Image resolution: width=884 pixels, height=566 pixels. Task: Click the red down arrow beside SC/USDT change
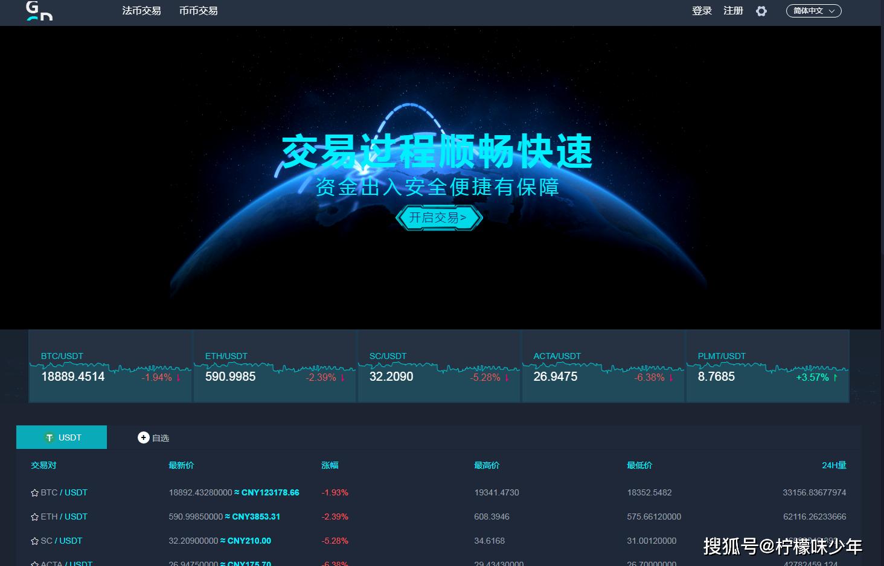click(505, 377)
